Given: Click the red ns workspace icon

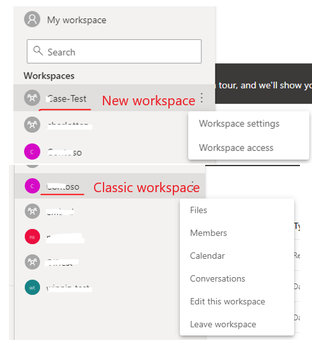Looking at the screenshot, I should click(x=32, y=237).
